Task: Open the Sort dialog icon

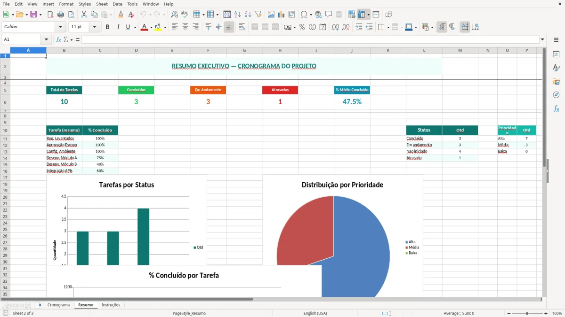Action: click(227, 15)
